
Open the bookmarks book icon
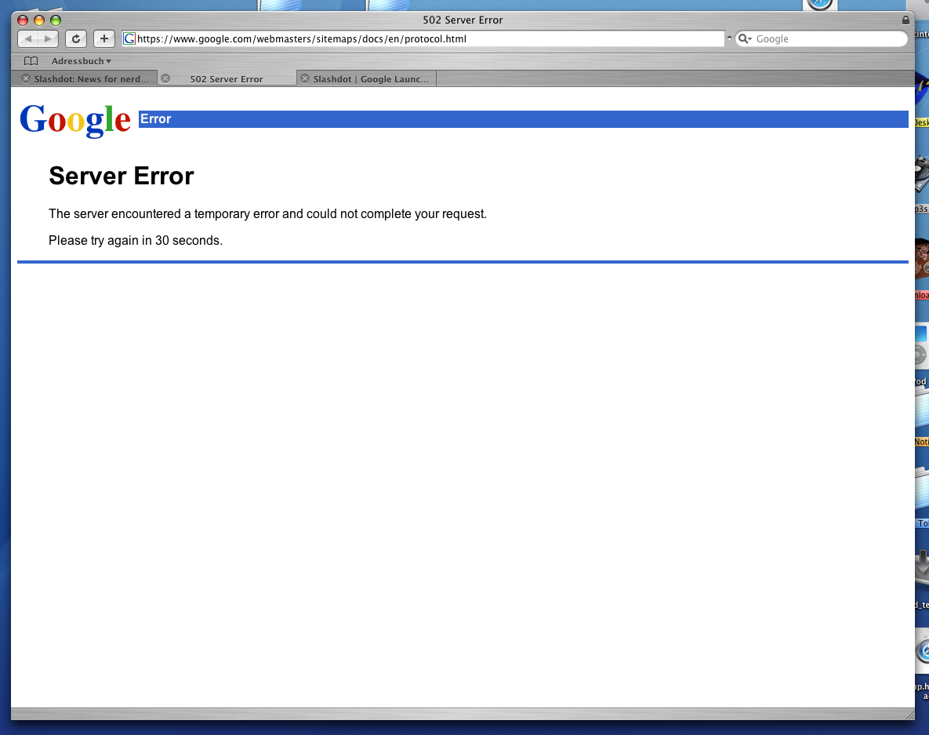click(x=31, y=61)
